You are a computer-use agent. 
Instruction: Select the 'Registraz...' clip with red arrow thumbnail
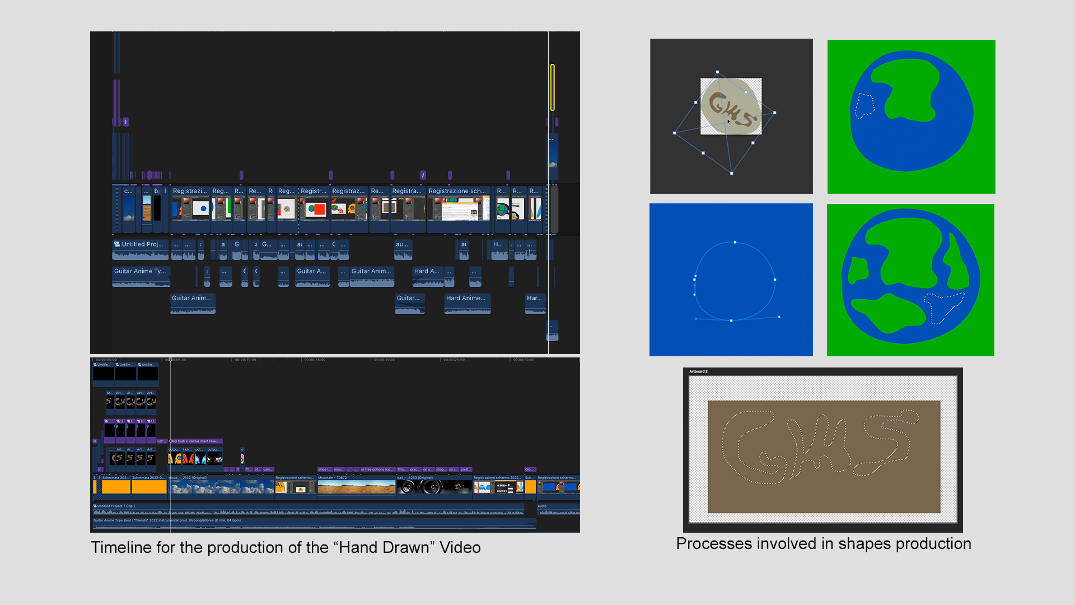349,210
